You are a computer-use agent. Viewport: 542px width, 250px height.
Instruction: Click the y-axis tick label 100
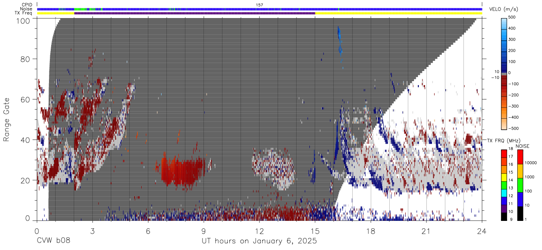23,21
